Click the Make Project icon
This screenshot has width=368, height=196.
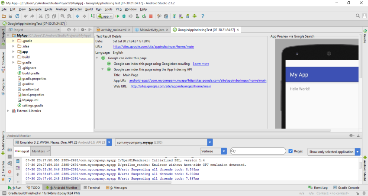[93, 16]
